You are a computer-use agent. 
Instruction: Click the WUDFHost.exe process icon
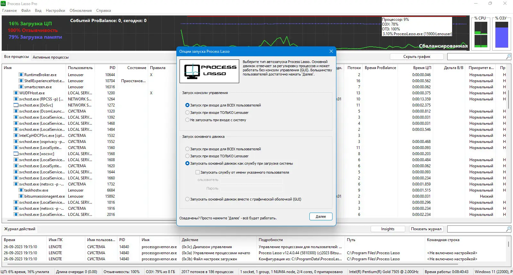[x=16, y=93]
